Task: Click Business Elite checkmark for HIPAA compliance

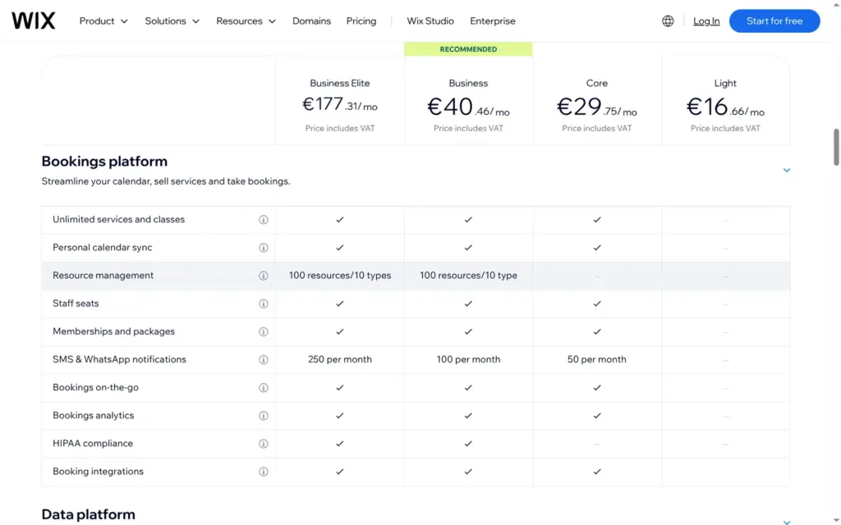Action: point(340,444)
